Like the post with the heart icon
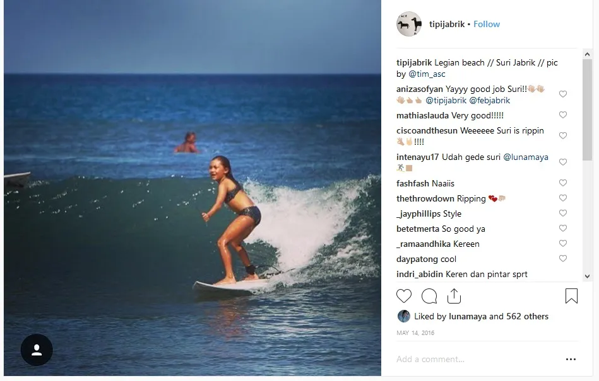 pyautogui.click(x=404, y=296)
